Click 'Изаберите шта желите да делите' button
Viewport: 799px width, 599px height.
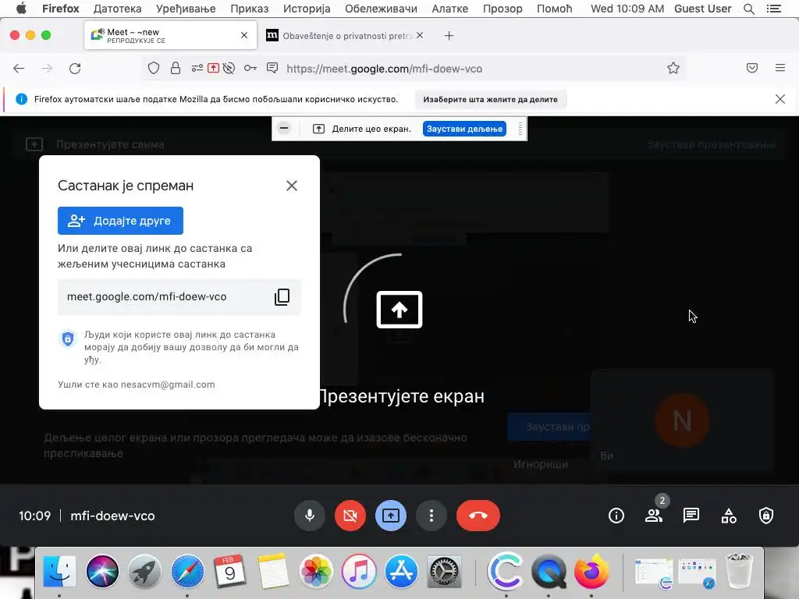[x=490, y=99]
